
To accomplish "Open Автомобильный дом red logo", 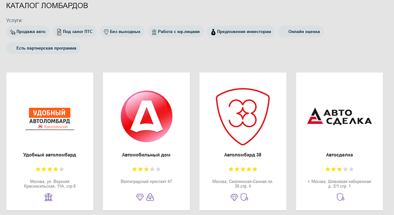I will point(146,117).
